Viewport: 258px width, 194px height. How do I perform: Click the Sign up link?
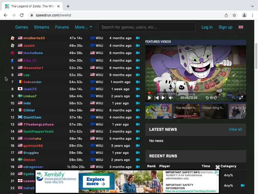pyautogui.click(x=225, y=27)
